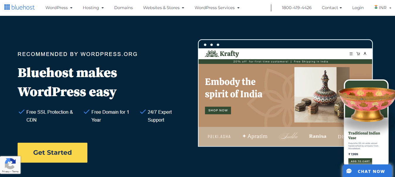Open the Chat Now widget
The image size is (395, 177).
click(x=367, y=171)
